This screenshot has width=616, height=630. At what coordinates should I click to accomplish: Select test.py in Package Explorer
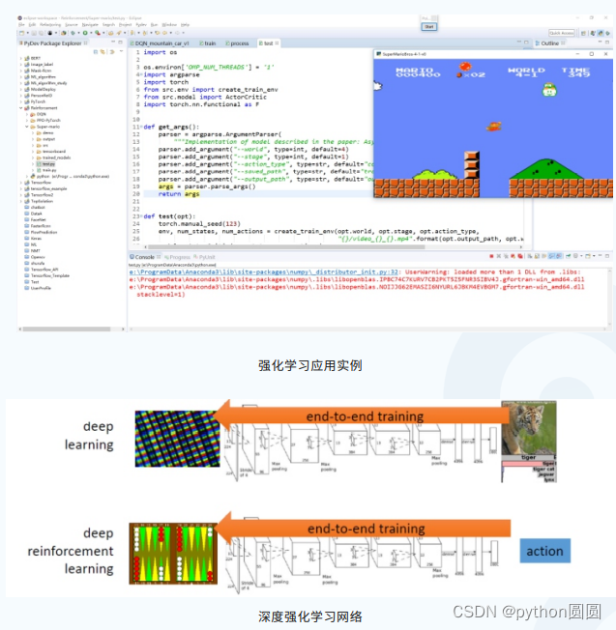[x=45, y=164]
